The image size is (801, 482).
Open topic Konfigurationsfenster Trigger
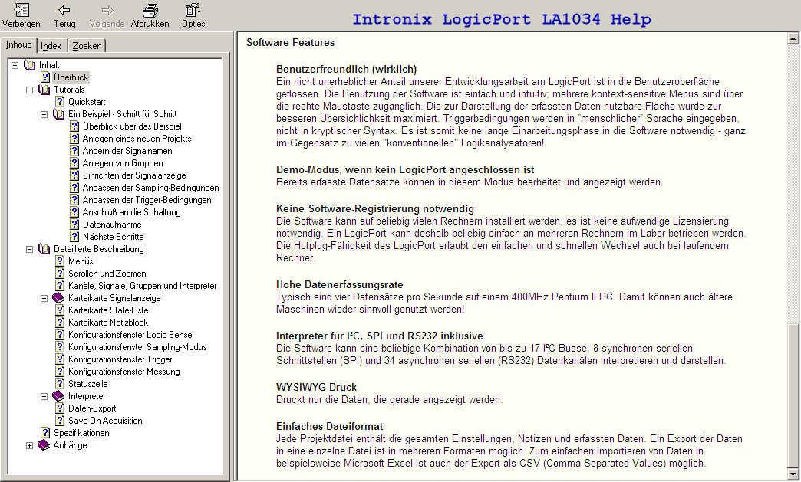click(120, 359)
